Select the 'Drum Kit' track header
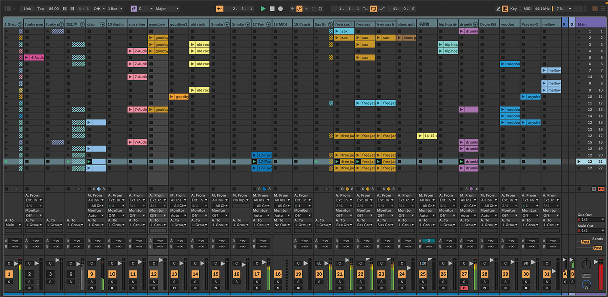 click(x=488, y=24)
